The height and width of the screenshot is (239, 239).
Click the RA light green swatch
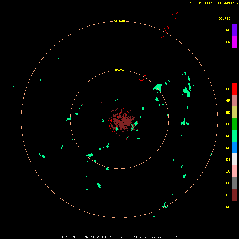click(x=234, y=136)
